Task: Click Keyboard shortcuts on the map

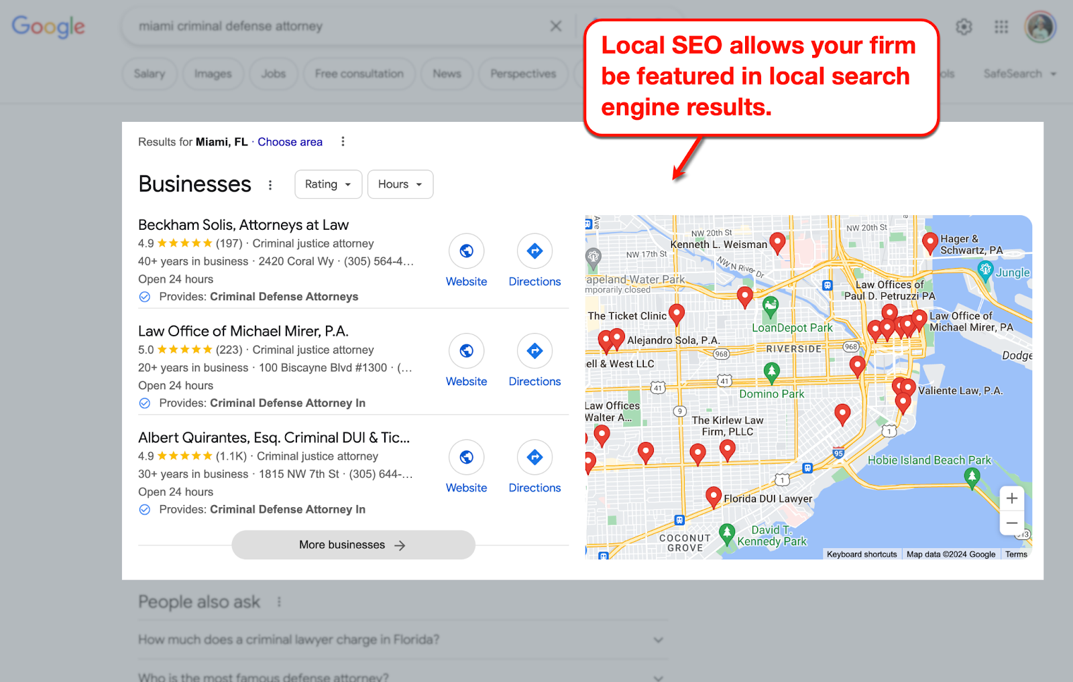Action: tap(862, 554)
